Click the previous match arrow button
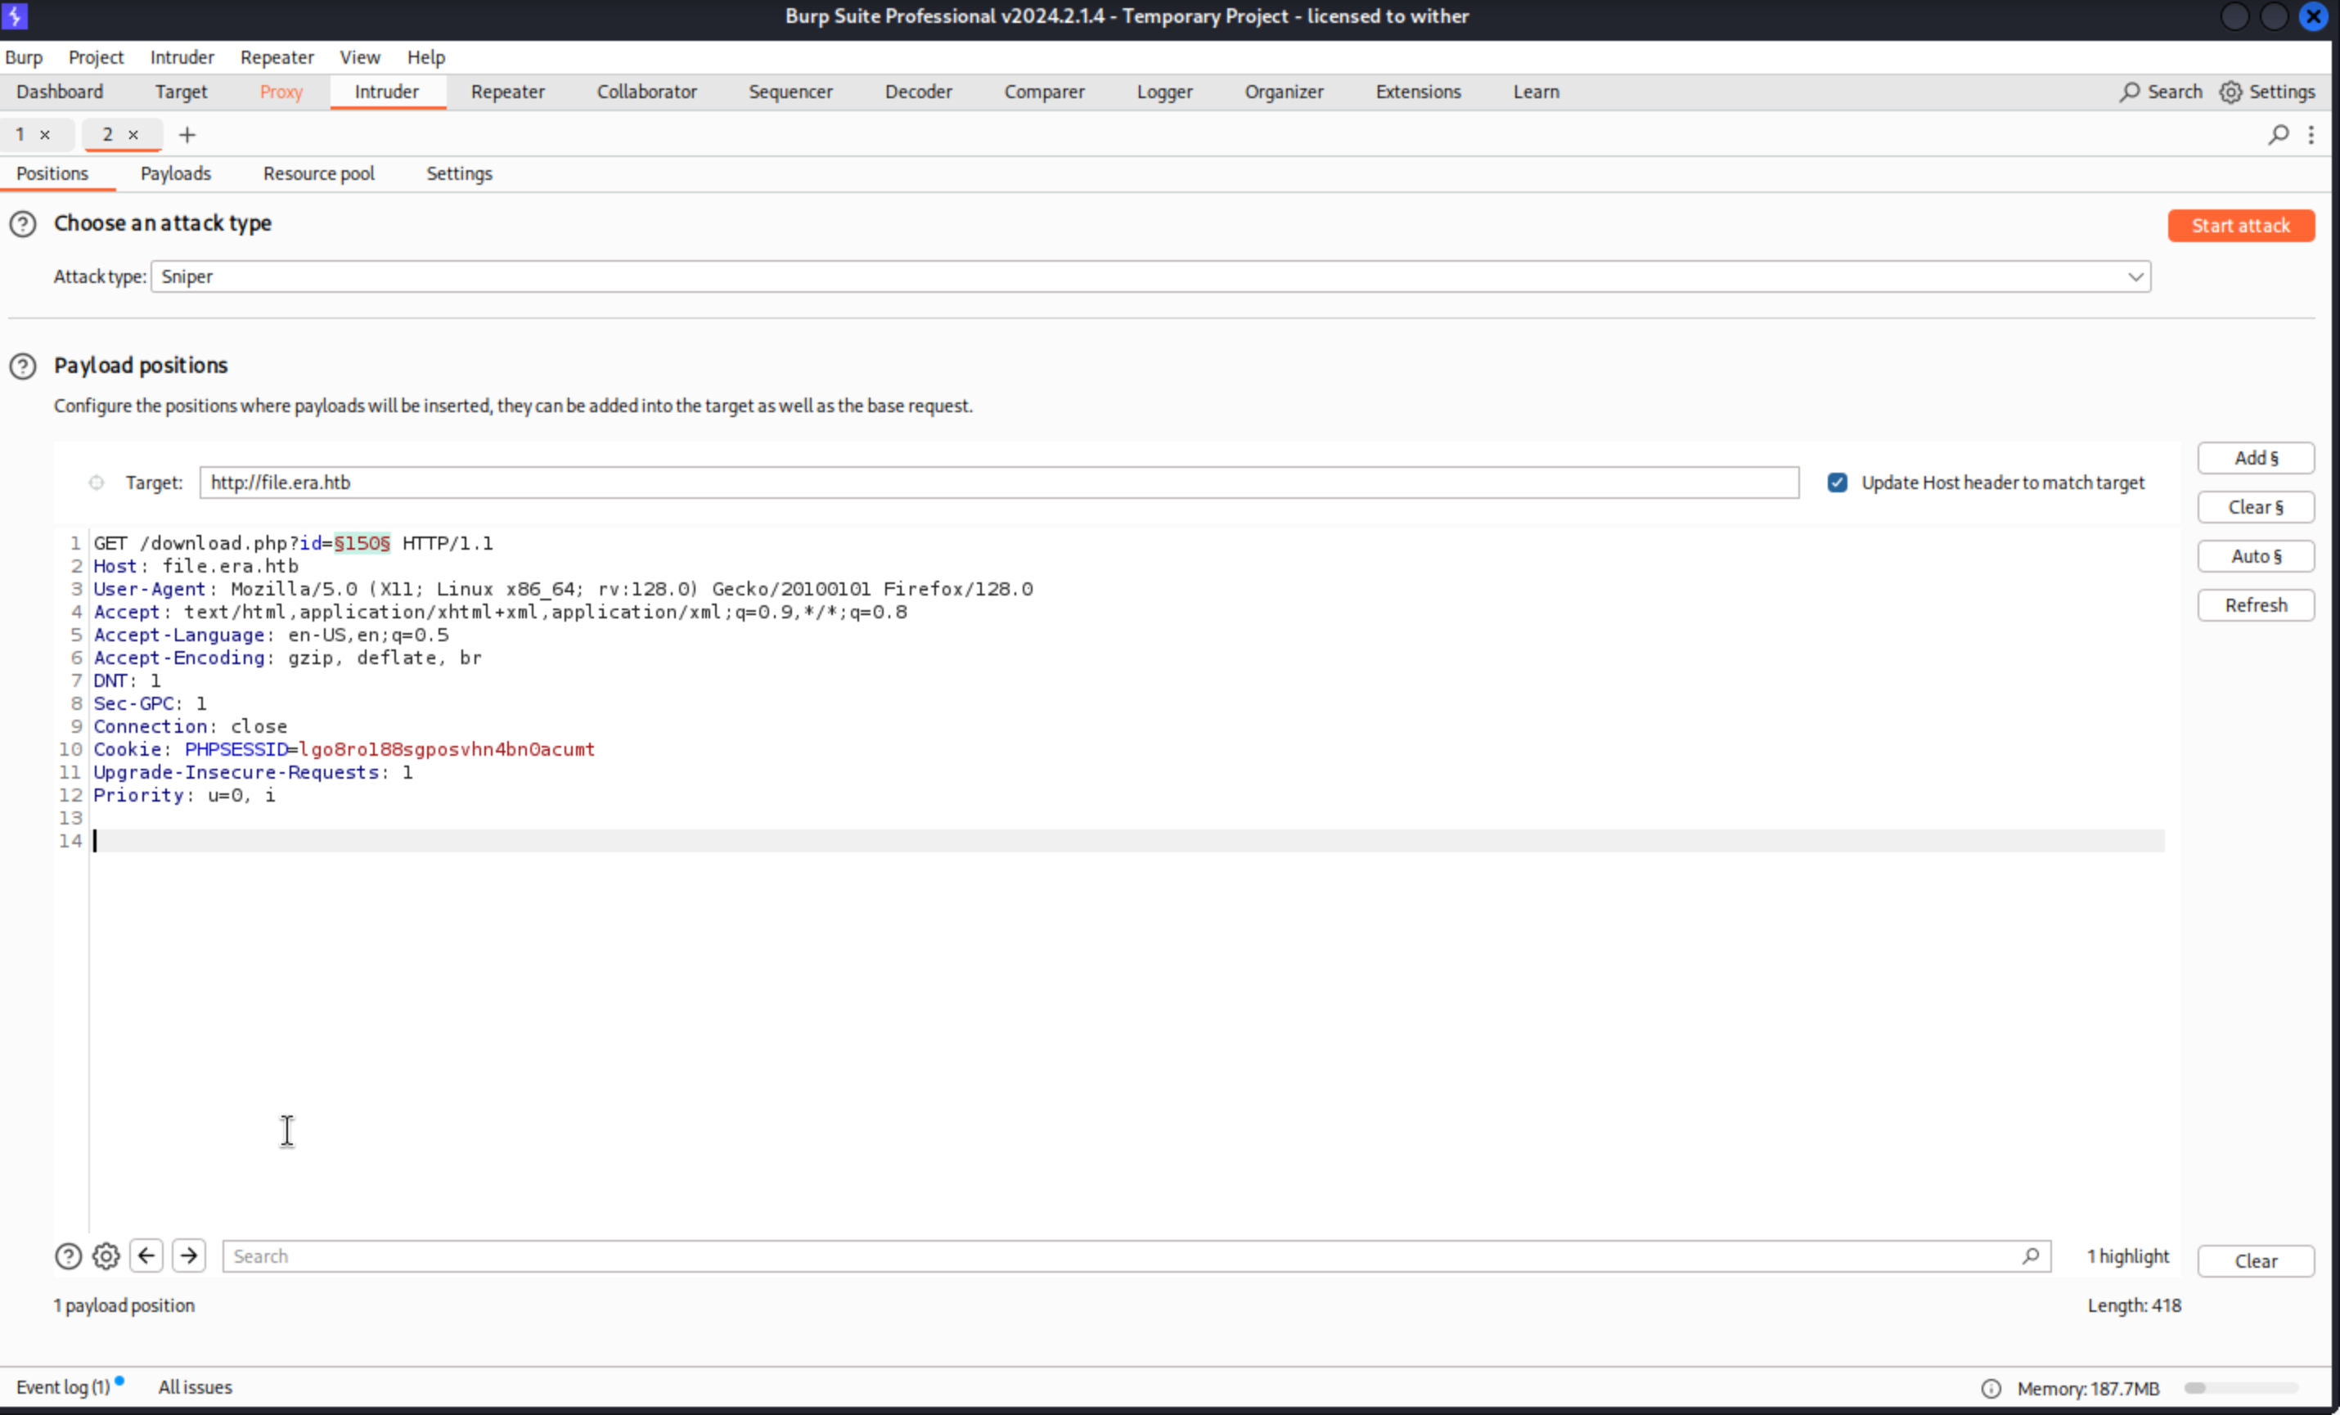The width and height of the screenshot is (2340, 1415). tap(146, 1256)
